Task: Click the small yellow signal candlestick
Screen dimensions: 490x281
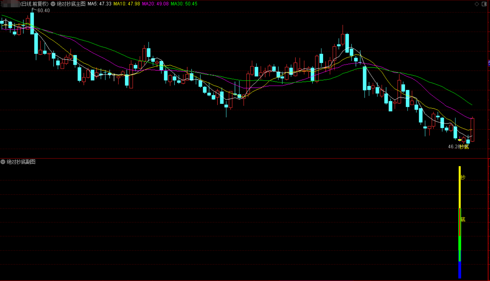Action: tap(460, 140)
